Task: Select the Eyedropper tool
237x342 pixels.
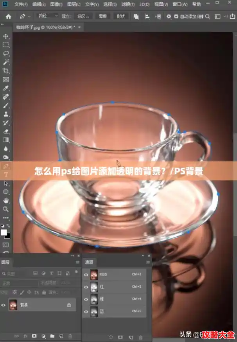Action: [x=6, y=88]
